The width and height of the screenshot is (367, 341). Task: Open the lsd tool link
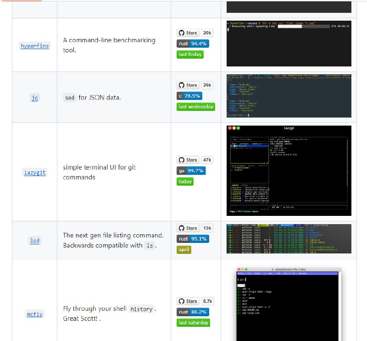coord(34,241)
